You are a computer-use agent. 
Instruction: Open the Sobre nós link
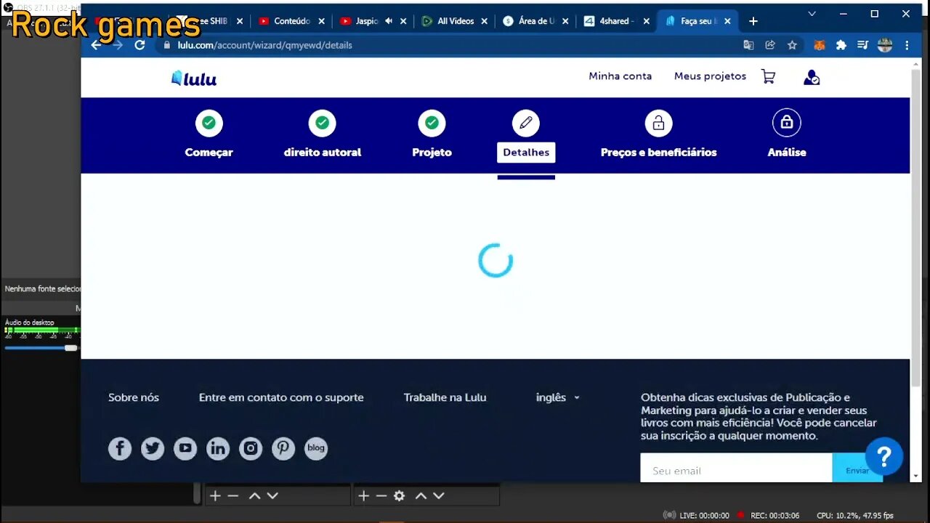[134, 397]
